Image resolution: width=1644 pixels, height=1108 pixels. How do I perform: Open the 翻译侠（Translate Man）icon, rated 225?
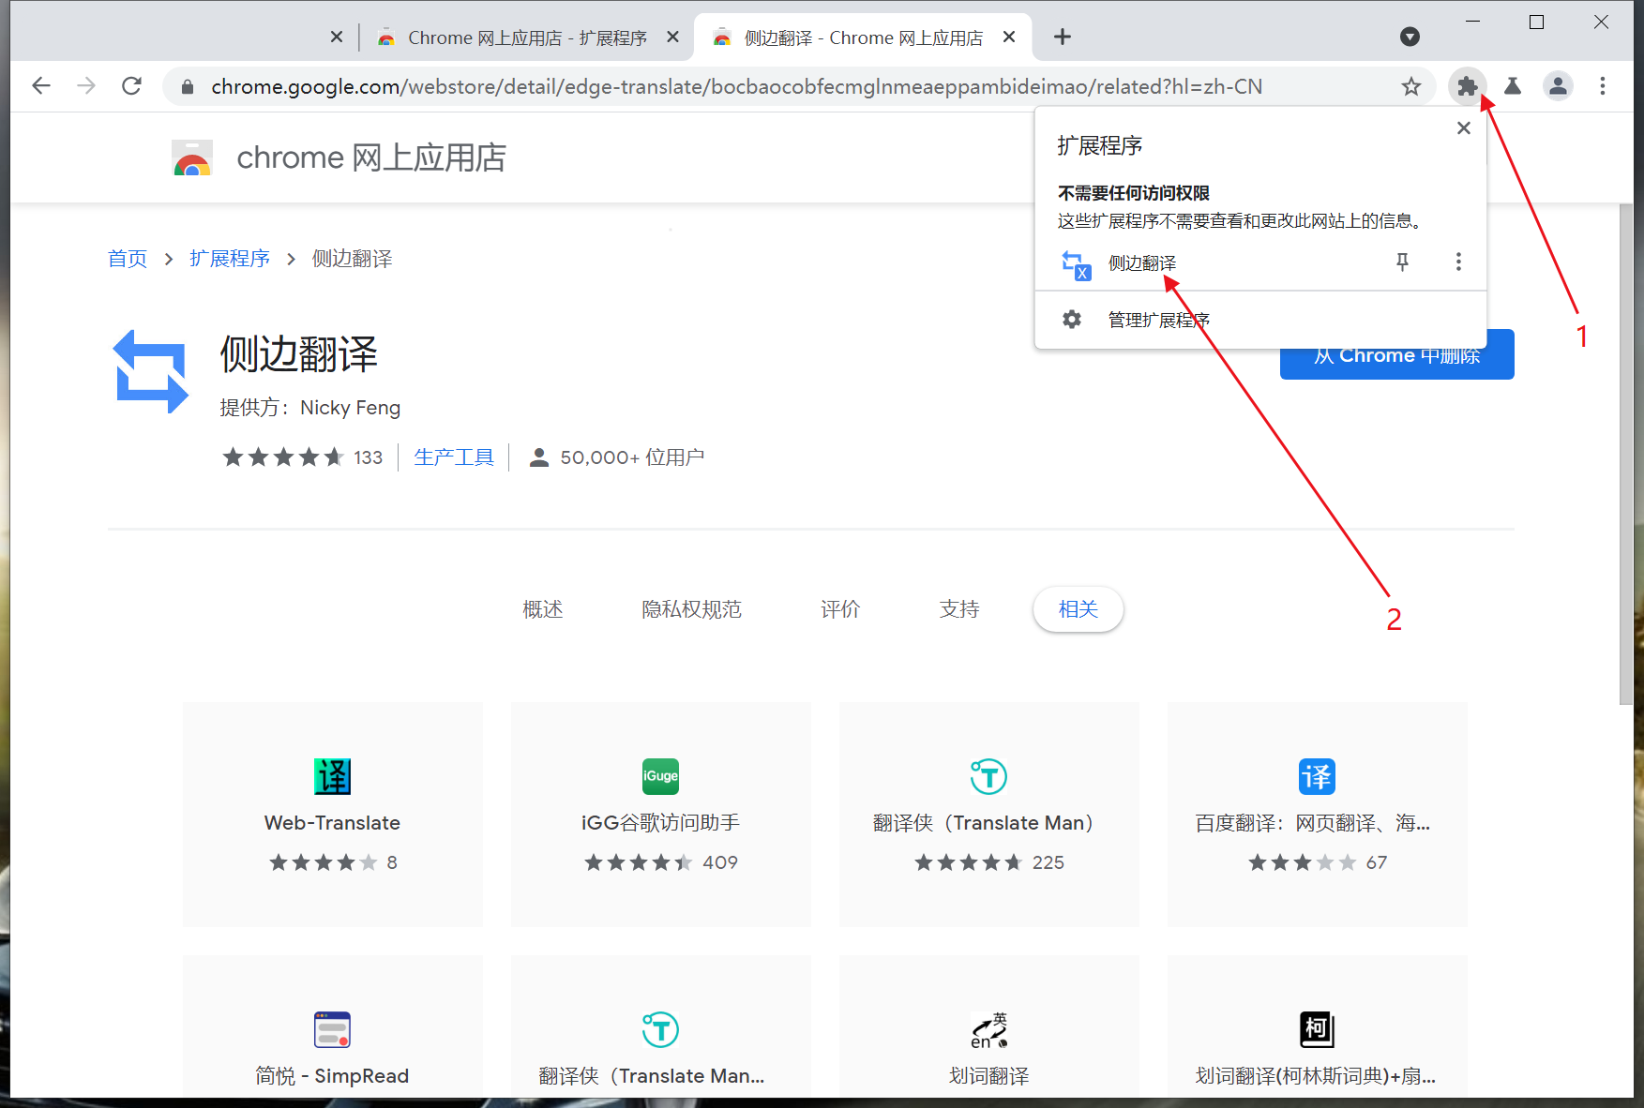tap(988, 776)
